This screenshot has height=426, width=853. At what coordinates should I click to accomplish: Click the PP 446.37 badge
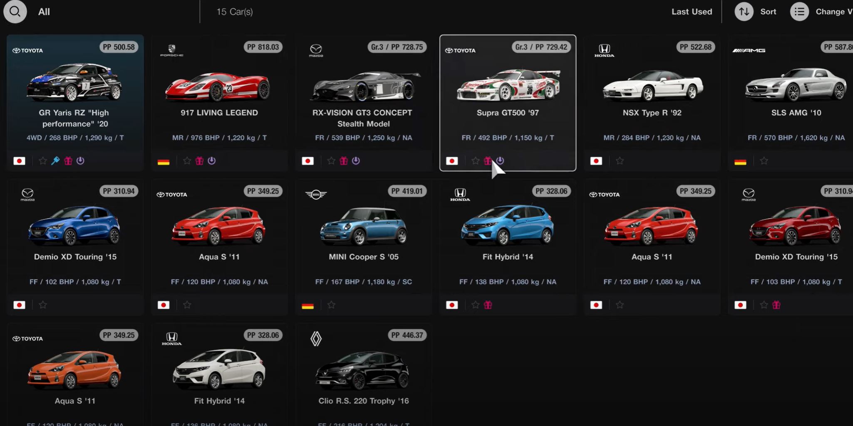pyautogui.click(x=407, y=335)
